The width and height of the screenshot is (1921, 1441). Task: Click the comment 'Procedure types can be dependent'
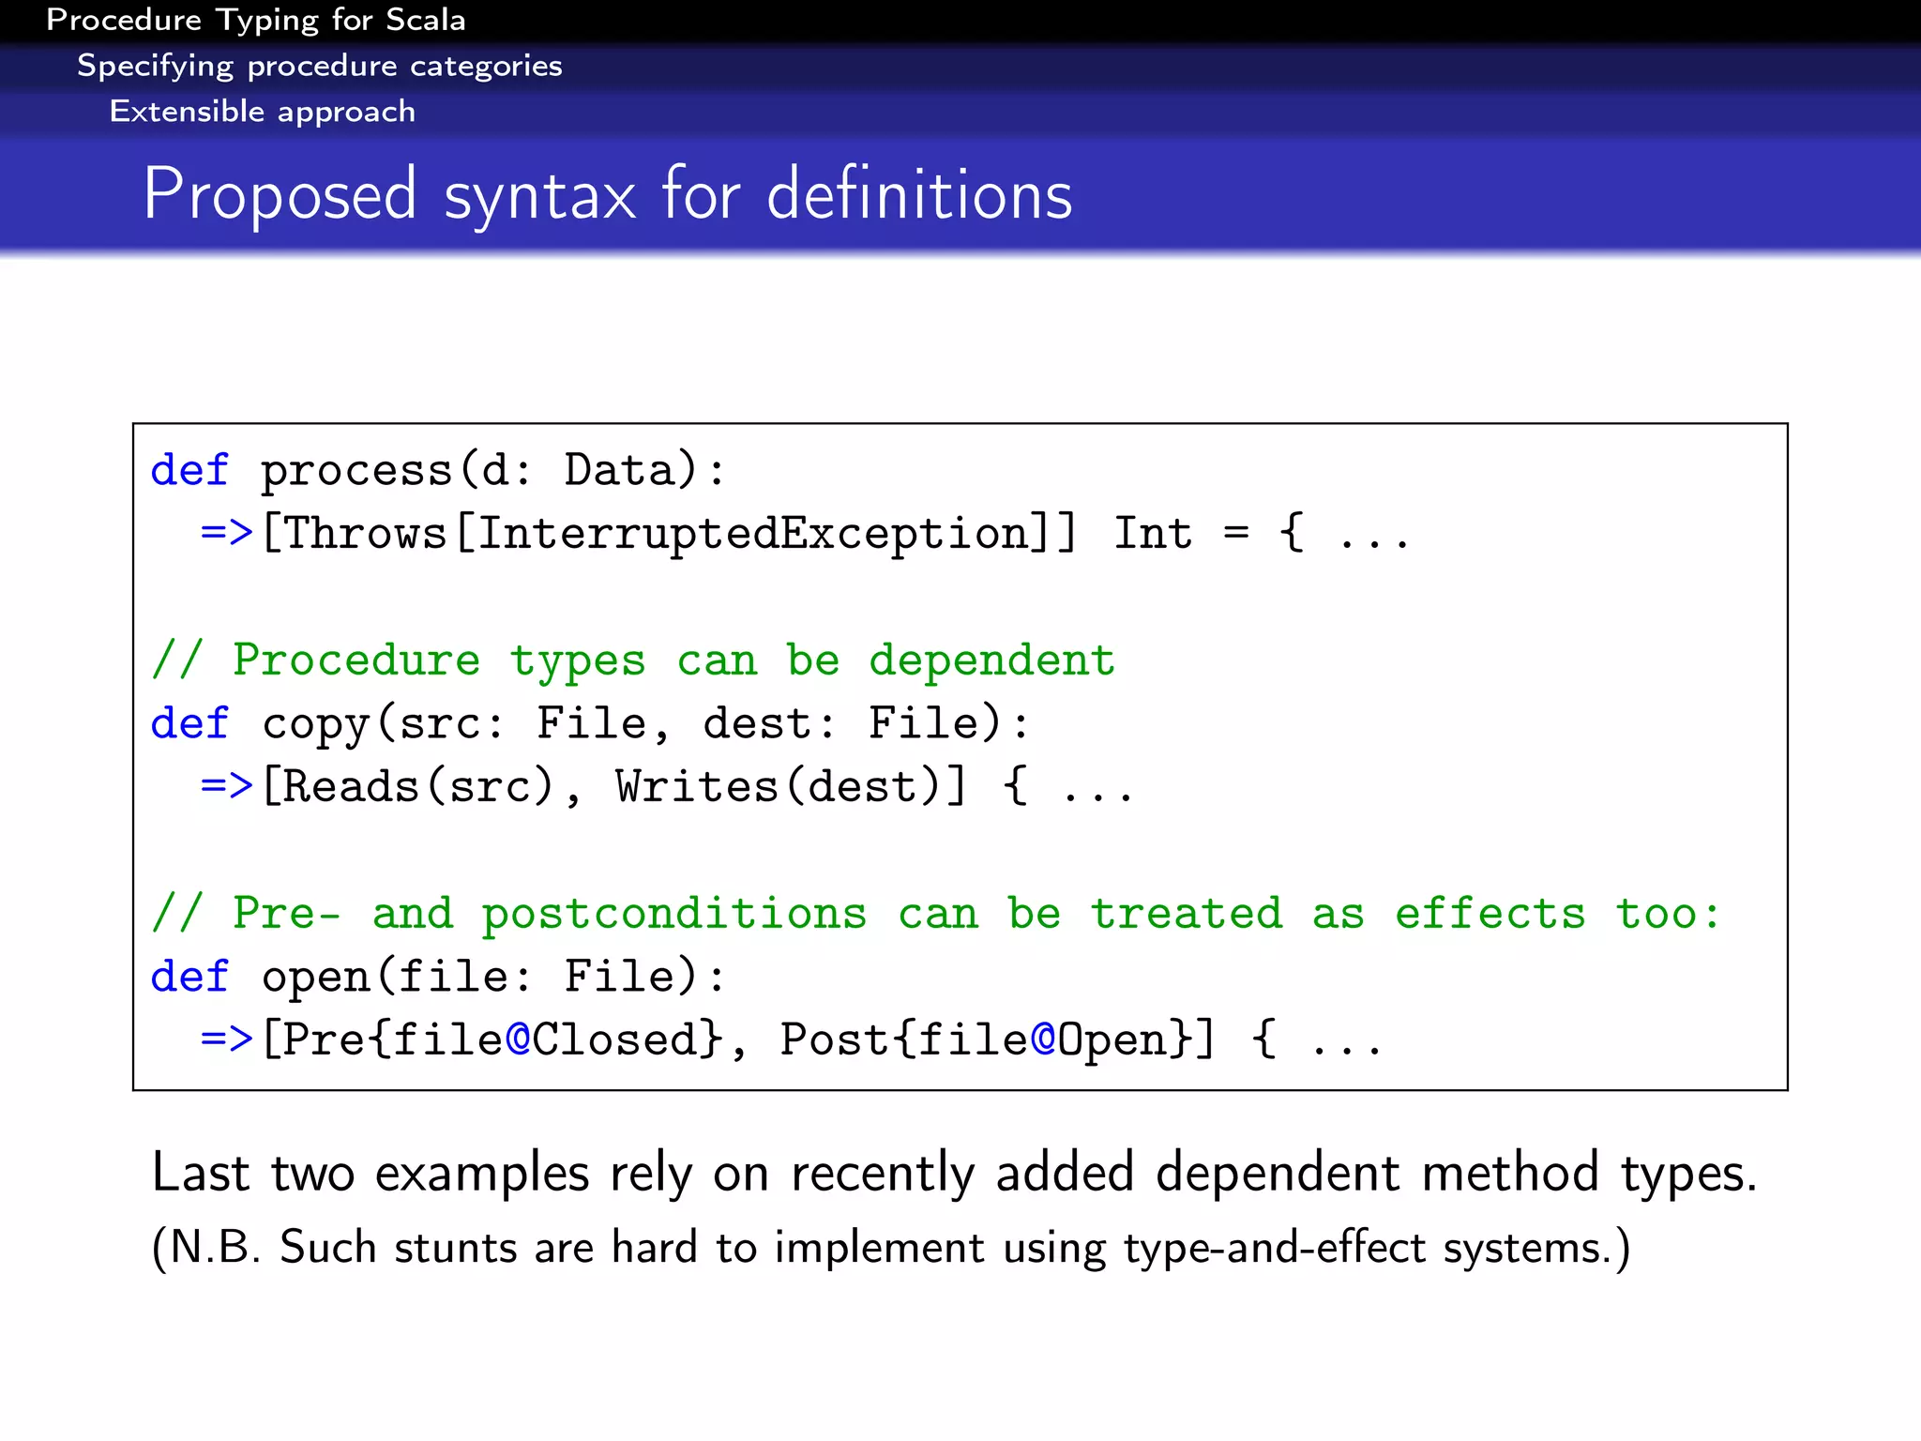tap(634, 660)
